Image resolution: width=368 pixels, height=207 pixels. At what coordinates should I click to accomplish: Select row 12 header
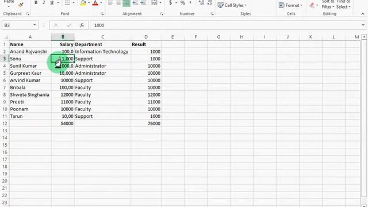(x=5, y=124)
